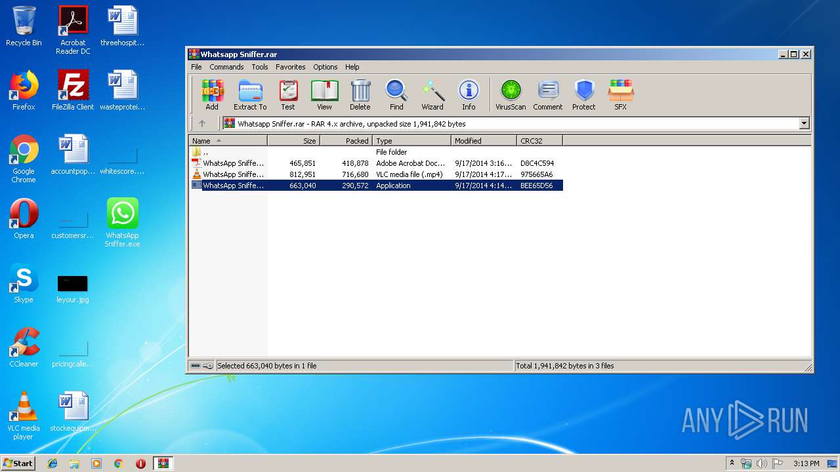Show archive Info
This screenshot has width=840, height=472.
point(469,95)
